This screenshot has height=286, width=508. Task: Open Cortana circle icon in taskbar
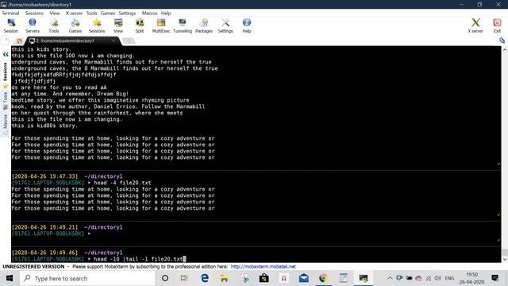165,278
